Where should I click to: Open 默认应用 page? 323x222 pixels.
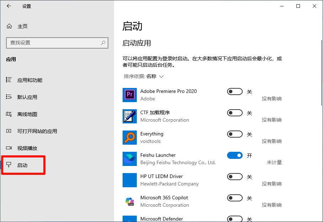pyautogui.click(x=57, y=97)
